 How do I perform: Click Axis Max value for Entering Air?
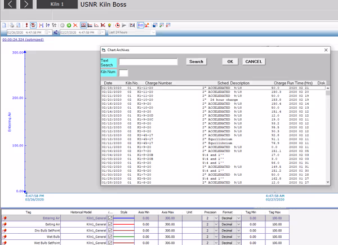click(170, 218)
